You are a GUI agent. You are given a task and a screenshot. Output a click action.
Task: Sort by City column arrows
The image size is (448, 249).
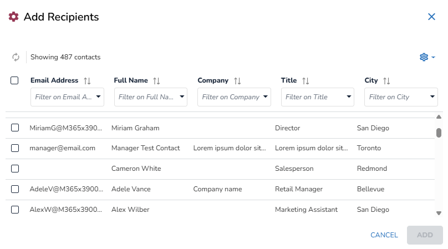click(387, 81)
